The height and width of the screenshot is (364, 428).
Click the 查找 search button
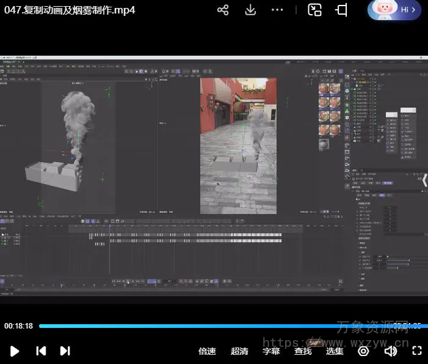coord(303,351)
